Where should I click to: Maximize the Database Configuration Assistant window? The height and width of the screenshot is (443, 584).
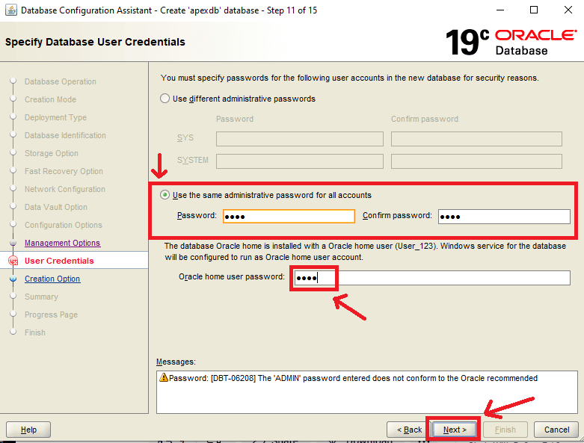[534, 10]
